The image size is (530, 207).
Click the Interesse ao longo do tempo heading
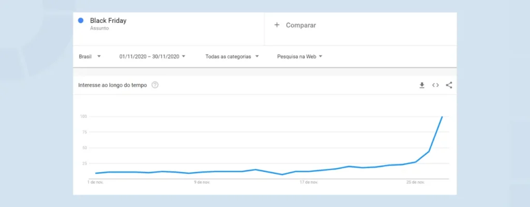click(x=112, y=85)
